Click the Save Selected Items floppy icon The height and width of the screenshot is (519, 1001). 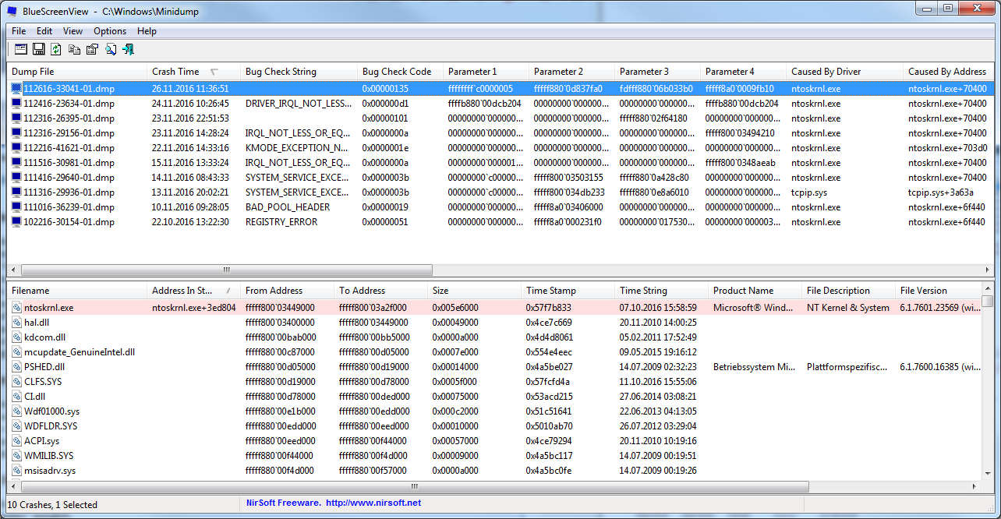[39, 49]
